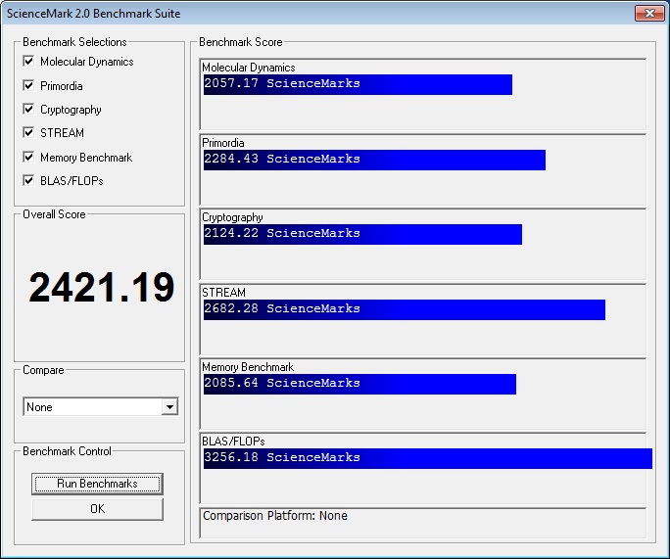The height and width of the screenshot is (559, 670).
Task: Click the STREAM label in Benchmark Score
Action: pos(223,293)
